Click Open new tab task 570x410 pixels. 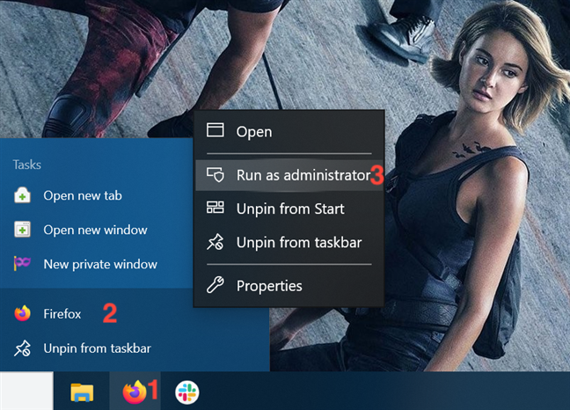tap(97, 195)
